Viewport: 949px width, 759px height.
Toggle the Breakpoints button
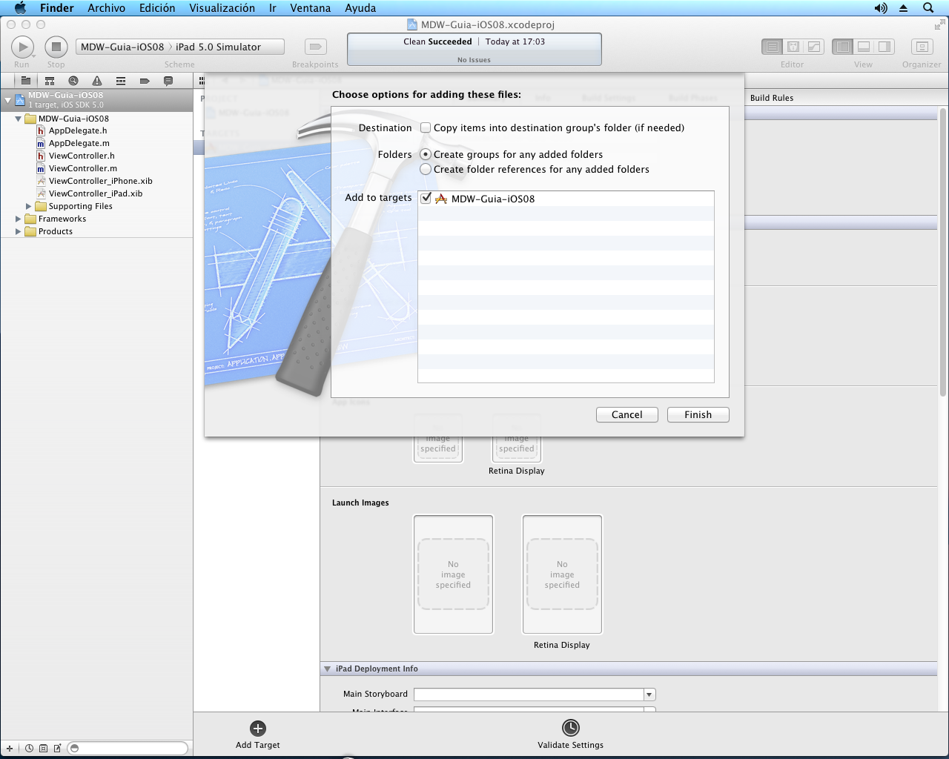[x=316, y=47]
